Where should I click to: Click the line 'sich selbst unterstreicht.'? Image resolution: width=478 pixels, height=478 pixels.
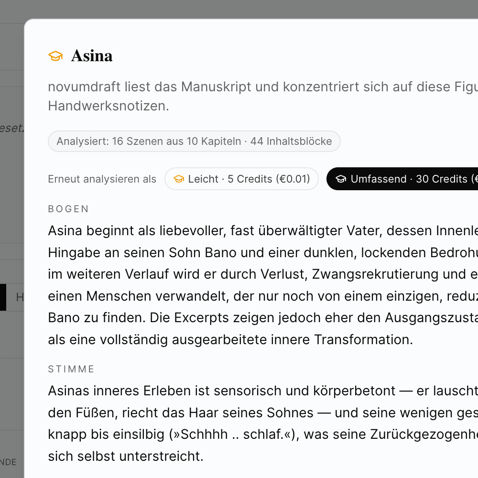point(126,456)
